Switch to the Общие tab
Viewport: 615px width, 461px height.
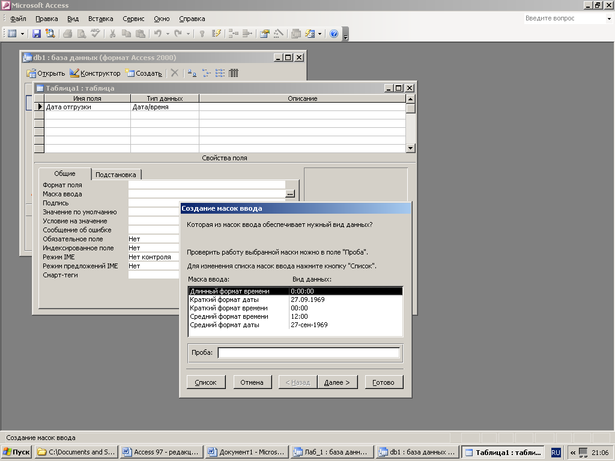(65, 173)
